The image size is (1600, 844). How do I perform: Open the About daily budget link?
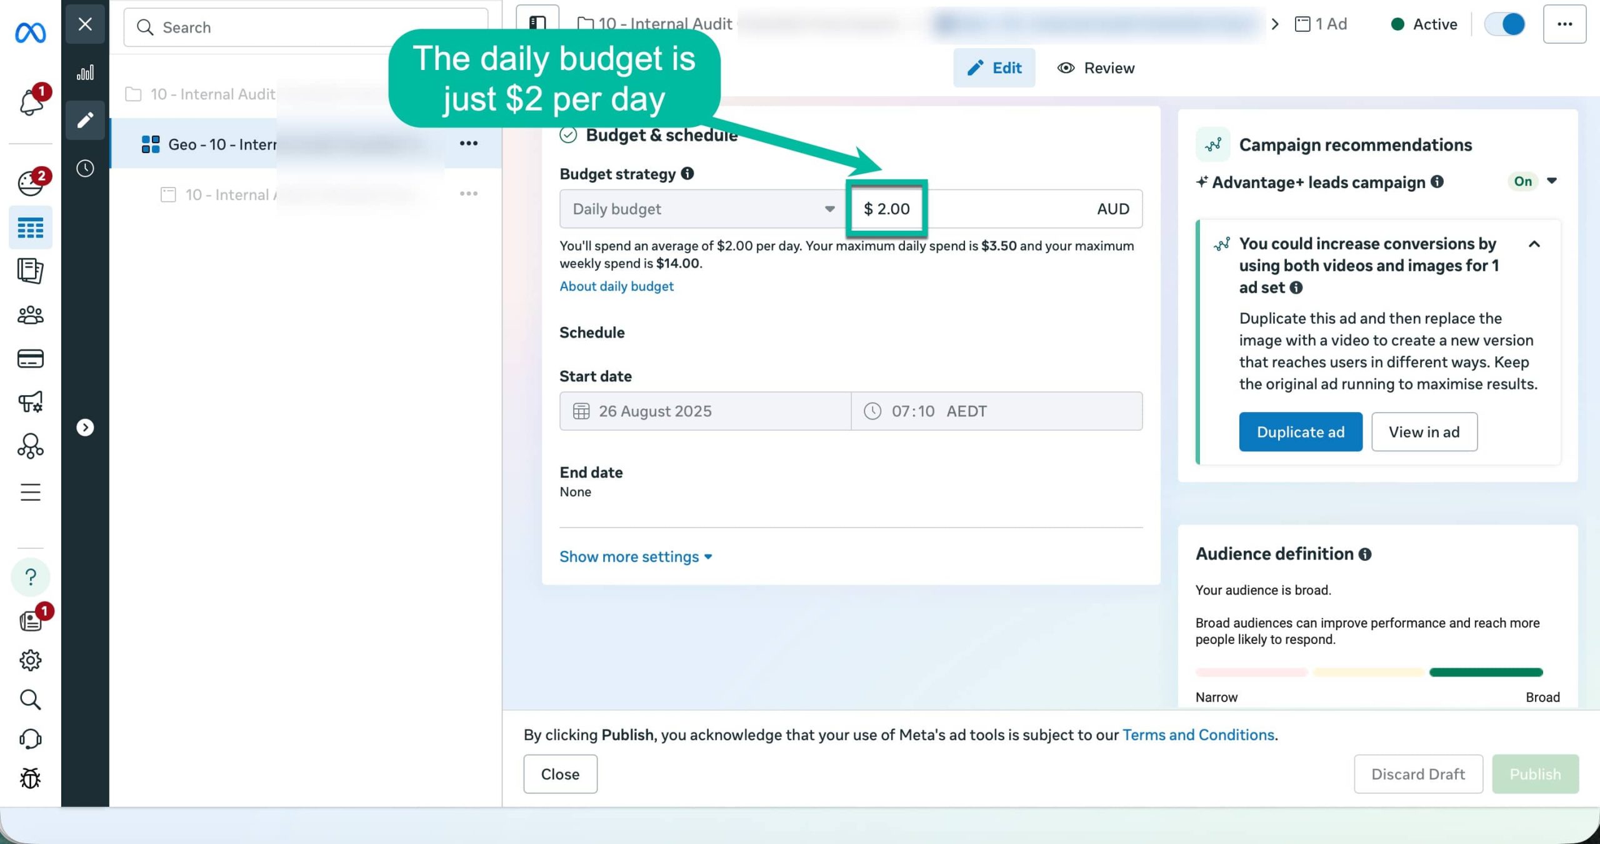coord(616,286)
